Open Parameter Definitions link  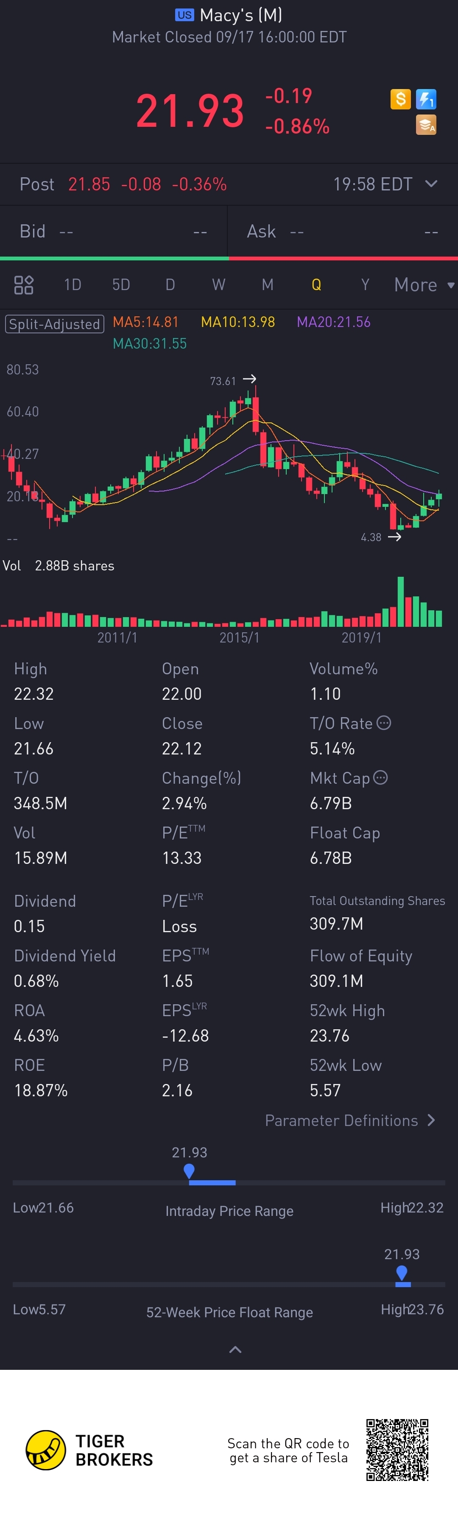(x=350, y=1120)
